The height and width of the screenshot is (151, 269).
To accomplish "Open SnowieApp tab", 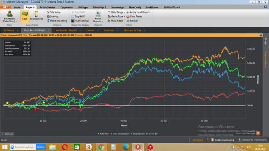I will click(117, 7).
